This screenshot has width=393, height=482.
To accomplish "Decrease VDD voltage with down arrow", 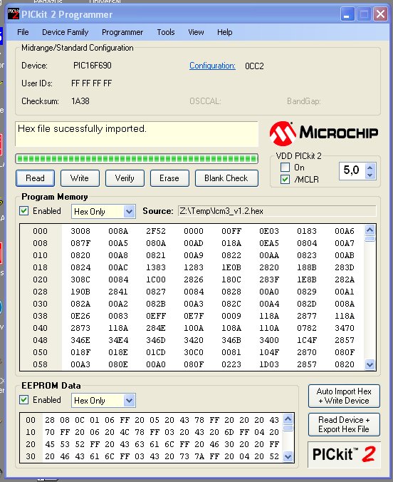I will point(370,175).
